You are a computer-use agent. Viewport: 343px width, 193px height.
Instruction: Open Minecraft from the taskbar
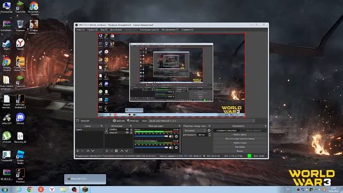coord(85,189)
